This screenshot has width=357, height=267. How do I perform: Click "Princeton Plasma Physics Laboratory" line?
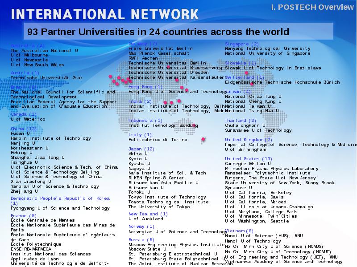[x=272, y=169]
